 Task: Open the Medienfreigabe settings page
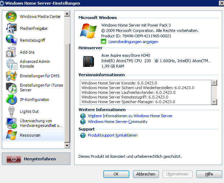[x=33, y=28]
